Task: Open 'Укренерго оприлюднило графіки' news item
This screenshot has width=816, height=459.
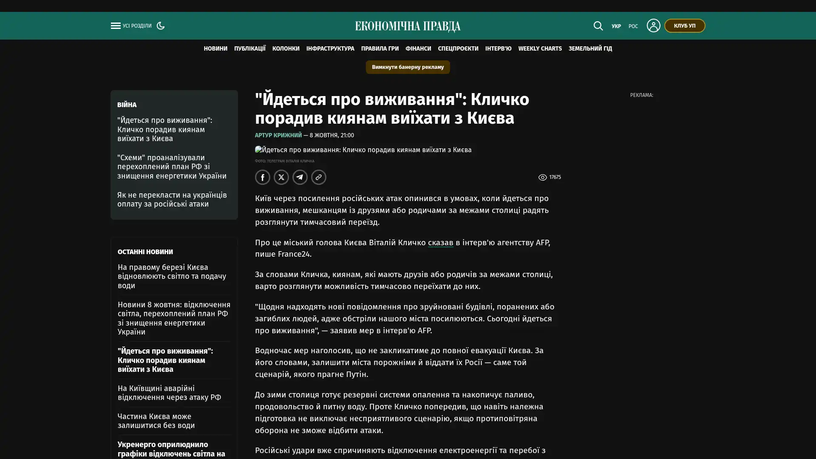Action: point(172,449)
